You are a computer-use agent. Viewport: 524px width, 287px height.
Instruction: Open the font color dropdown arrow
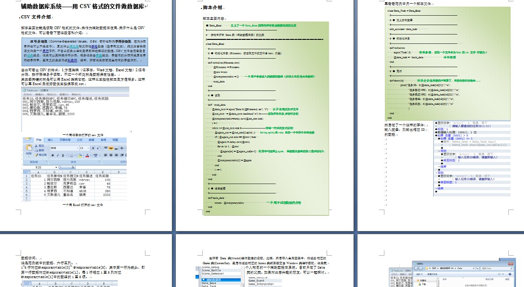pyautogui.click(x=91, y=155)
